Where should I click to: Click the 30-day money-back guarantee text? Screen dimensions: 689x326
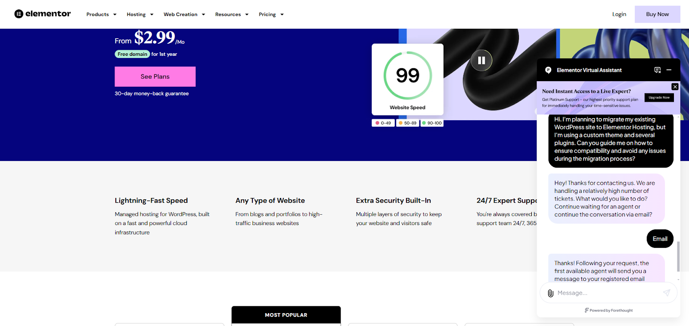(x=152, y=94)
